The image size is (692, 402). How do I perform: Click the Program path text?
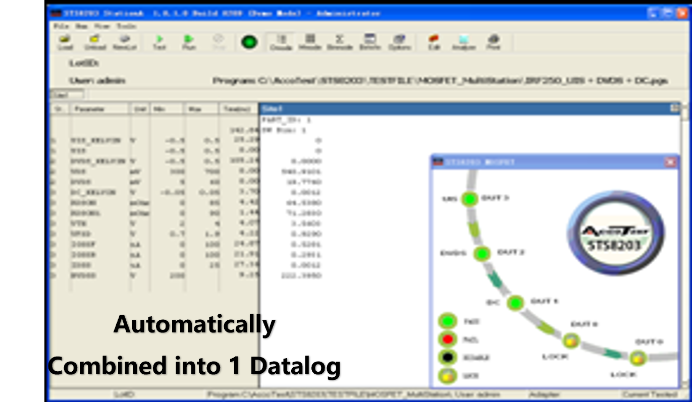click(441, 81)
